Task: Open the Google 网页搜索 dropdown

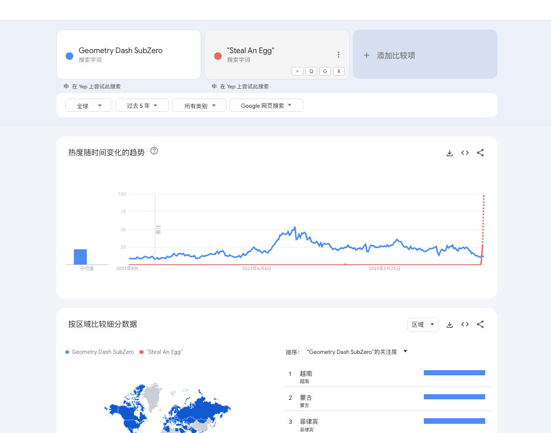Action: [266, 105]
